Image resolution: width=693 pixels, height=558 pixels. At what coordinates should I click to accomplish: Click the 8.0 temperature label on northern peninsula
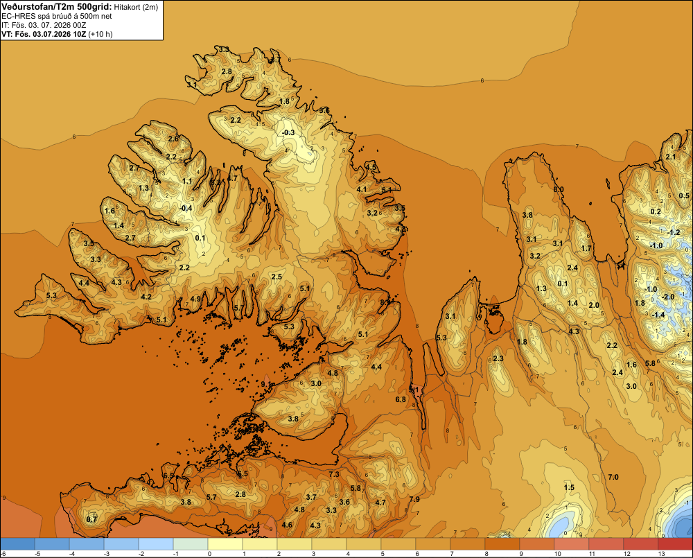coord(559,189)
